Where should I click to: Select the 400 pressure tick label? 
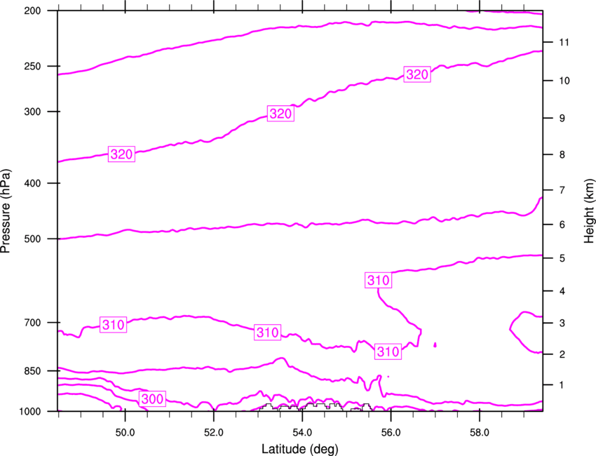32,183
